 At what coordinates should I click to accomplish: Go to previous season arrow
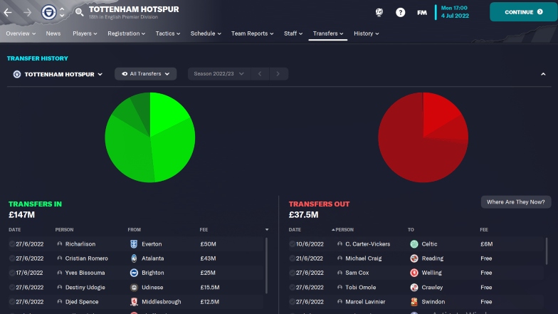click(260, 74)
